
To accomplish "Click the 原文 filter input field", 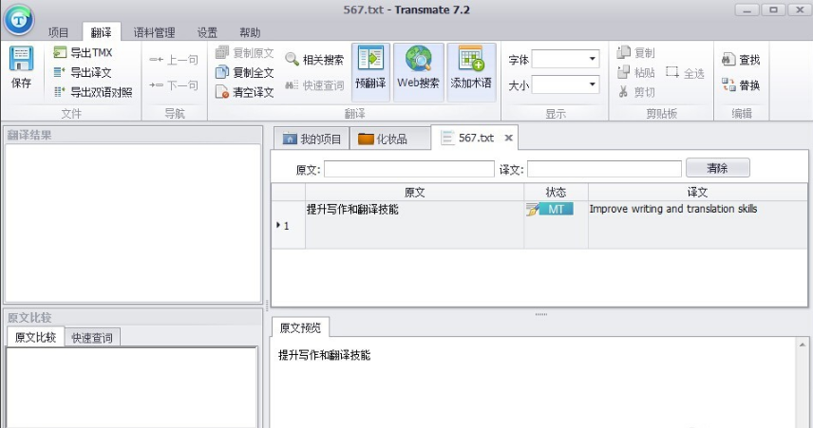I will click(408, 169).
